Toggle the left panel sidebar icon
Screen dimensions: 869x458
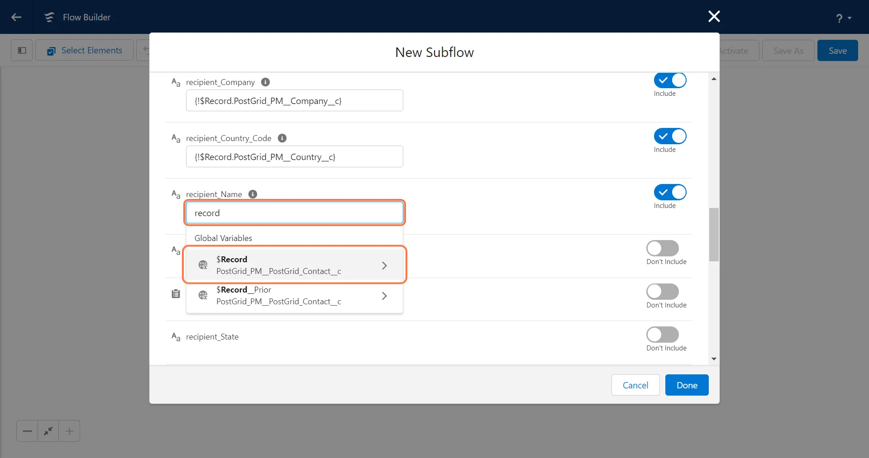[x=22, y=50]
